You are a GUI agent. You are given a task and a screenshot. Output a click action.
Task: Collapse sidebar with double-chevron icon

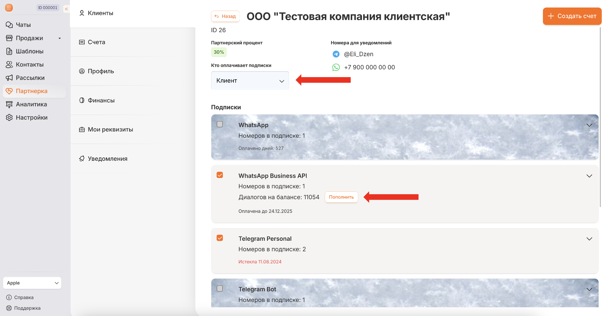pos(66,9)
